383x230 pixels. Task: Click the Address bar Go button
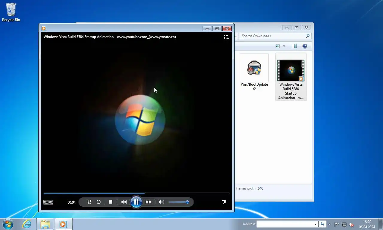click(x=322, y=224)
